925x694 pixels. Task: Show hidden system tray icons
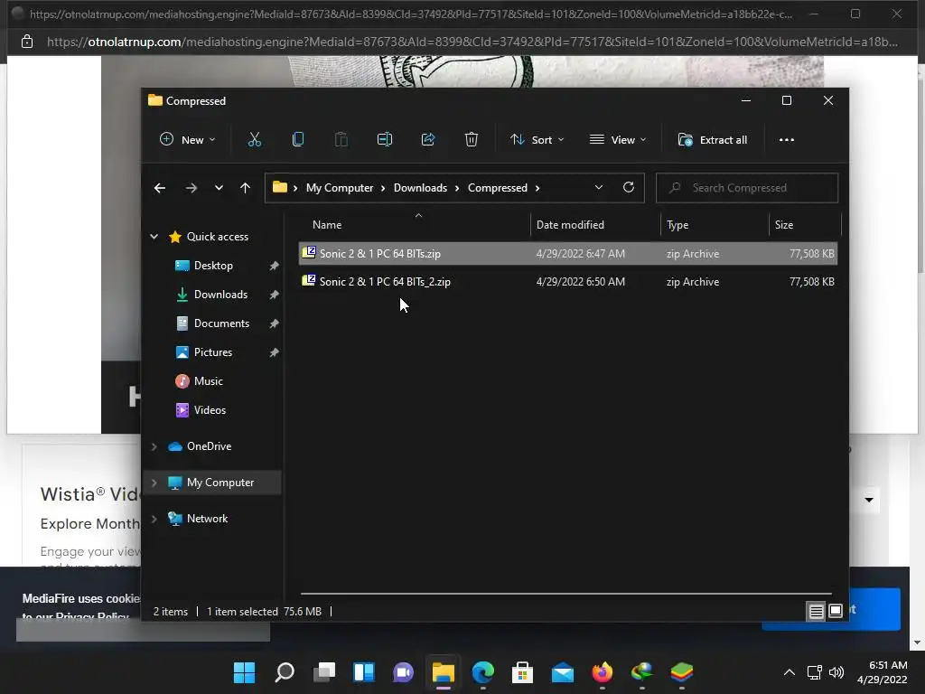tap(790, 672)
